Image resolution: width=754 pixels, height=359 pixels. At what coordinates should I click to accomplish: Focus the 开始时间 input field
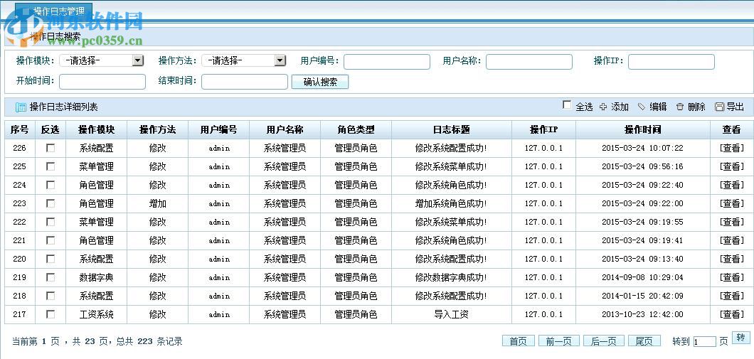(102, 82)
